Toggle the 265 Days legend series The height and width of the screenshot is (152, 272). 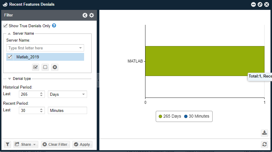[x=170, y=116]
